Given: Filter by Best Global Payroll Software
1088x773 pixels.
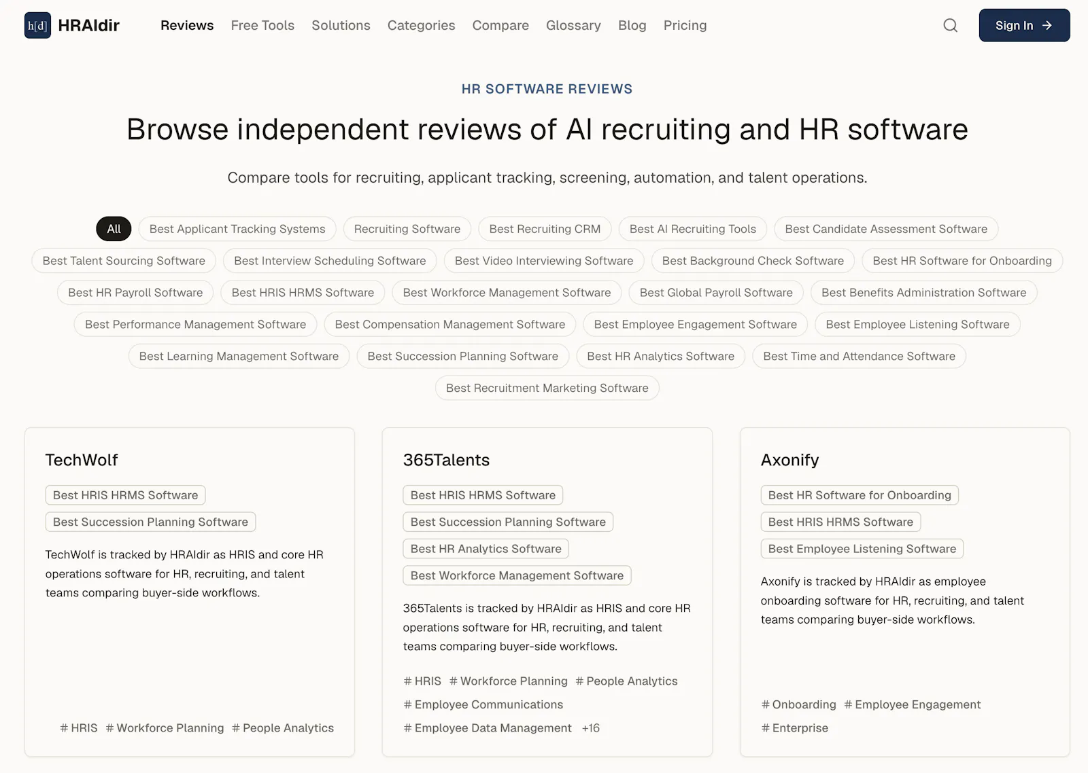Looking at the screenshot, I should pyautogui.click(x=716, y=293).
